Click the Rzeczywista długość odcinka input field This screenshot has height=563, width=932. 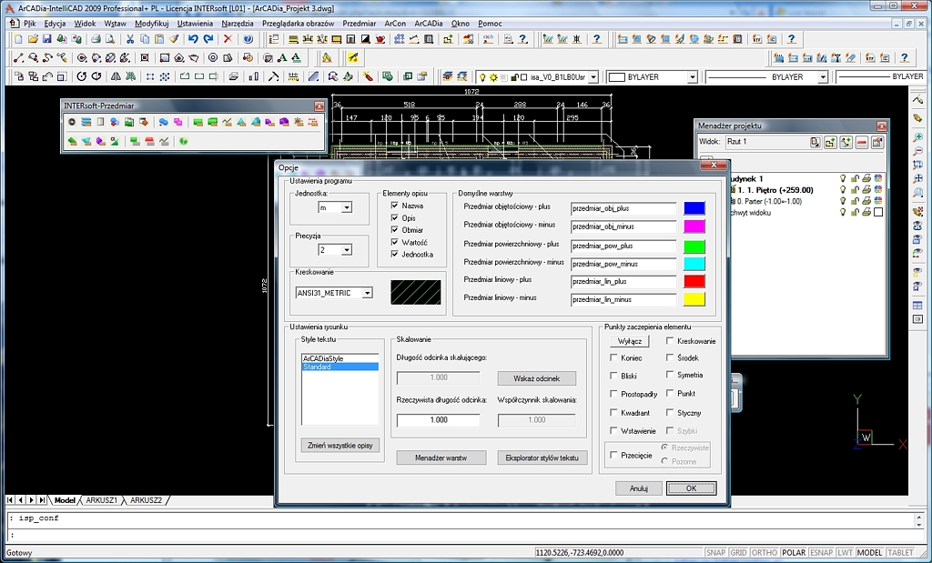438,420
